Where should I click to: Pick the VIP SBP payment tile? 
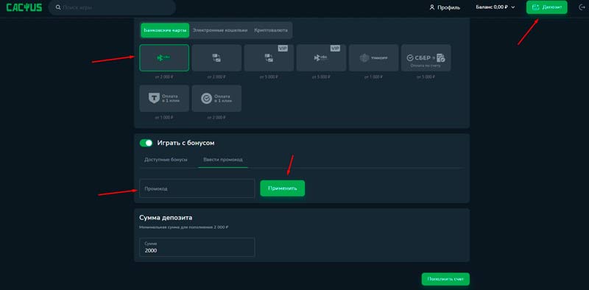coord(321,58)
